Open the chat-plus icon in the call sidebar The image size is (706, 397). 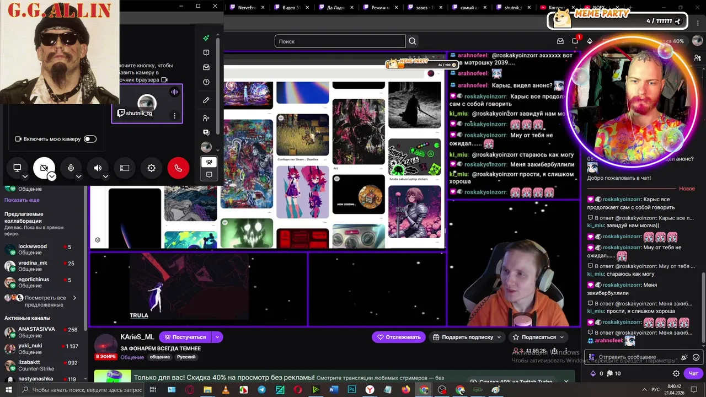(206, 132)
